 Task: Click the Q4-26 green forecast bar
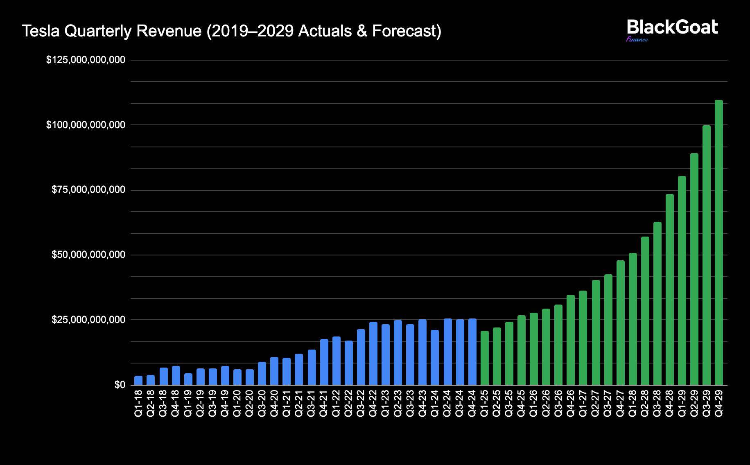click(571, 340)
